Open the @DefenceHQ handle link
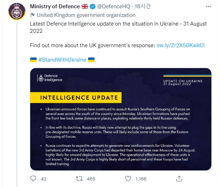The image size is (220, 187). tap(114, 7)
